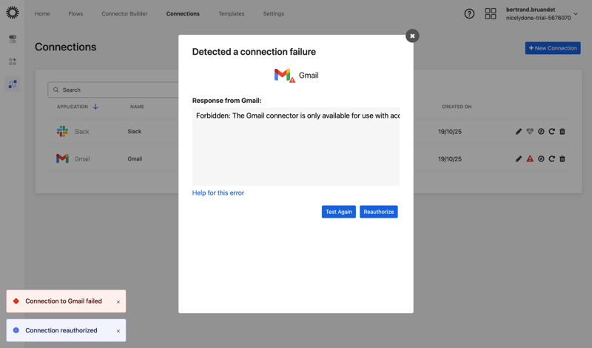
Task: Go to the Home tab
Action: tap(42, 13)
